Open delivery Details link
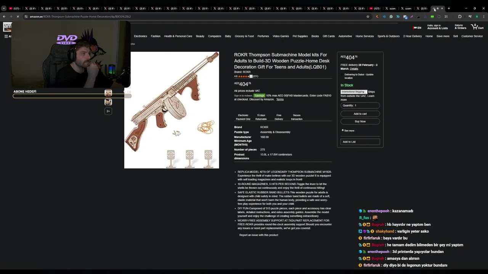The width and height of the screenshot is (488, 274). 354,69
